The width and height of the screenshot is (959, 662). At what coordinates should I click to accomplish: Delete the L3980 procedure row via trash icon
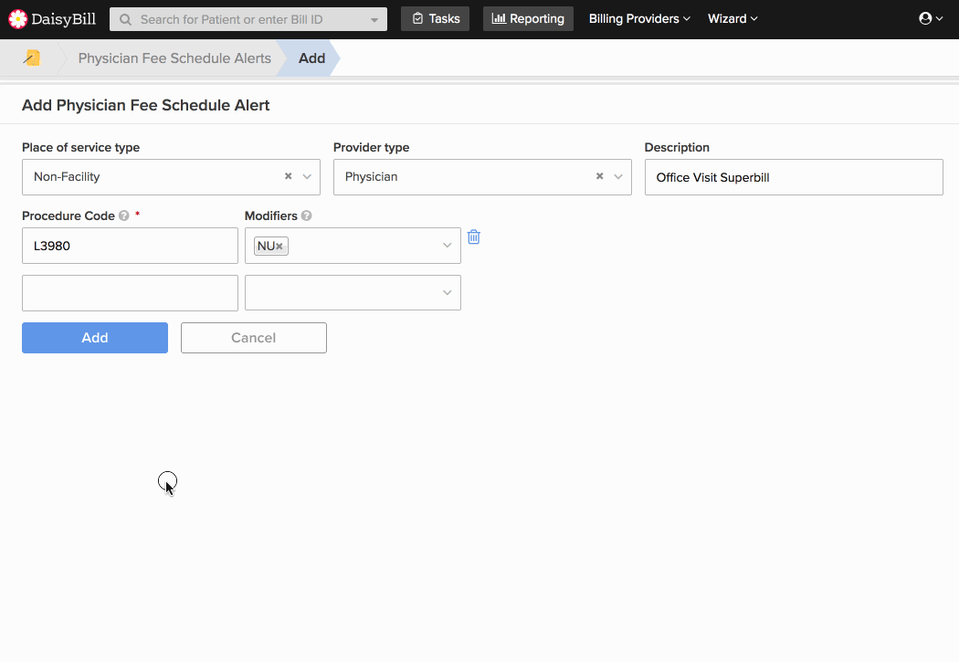[x=474, y=236]
